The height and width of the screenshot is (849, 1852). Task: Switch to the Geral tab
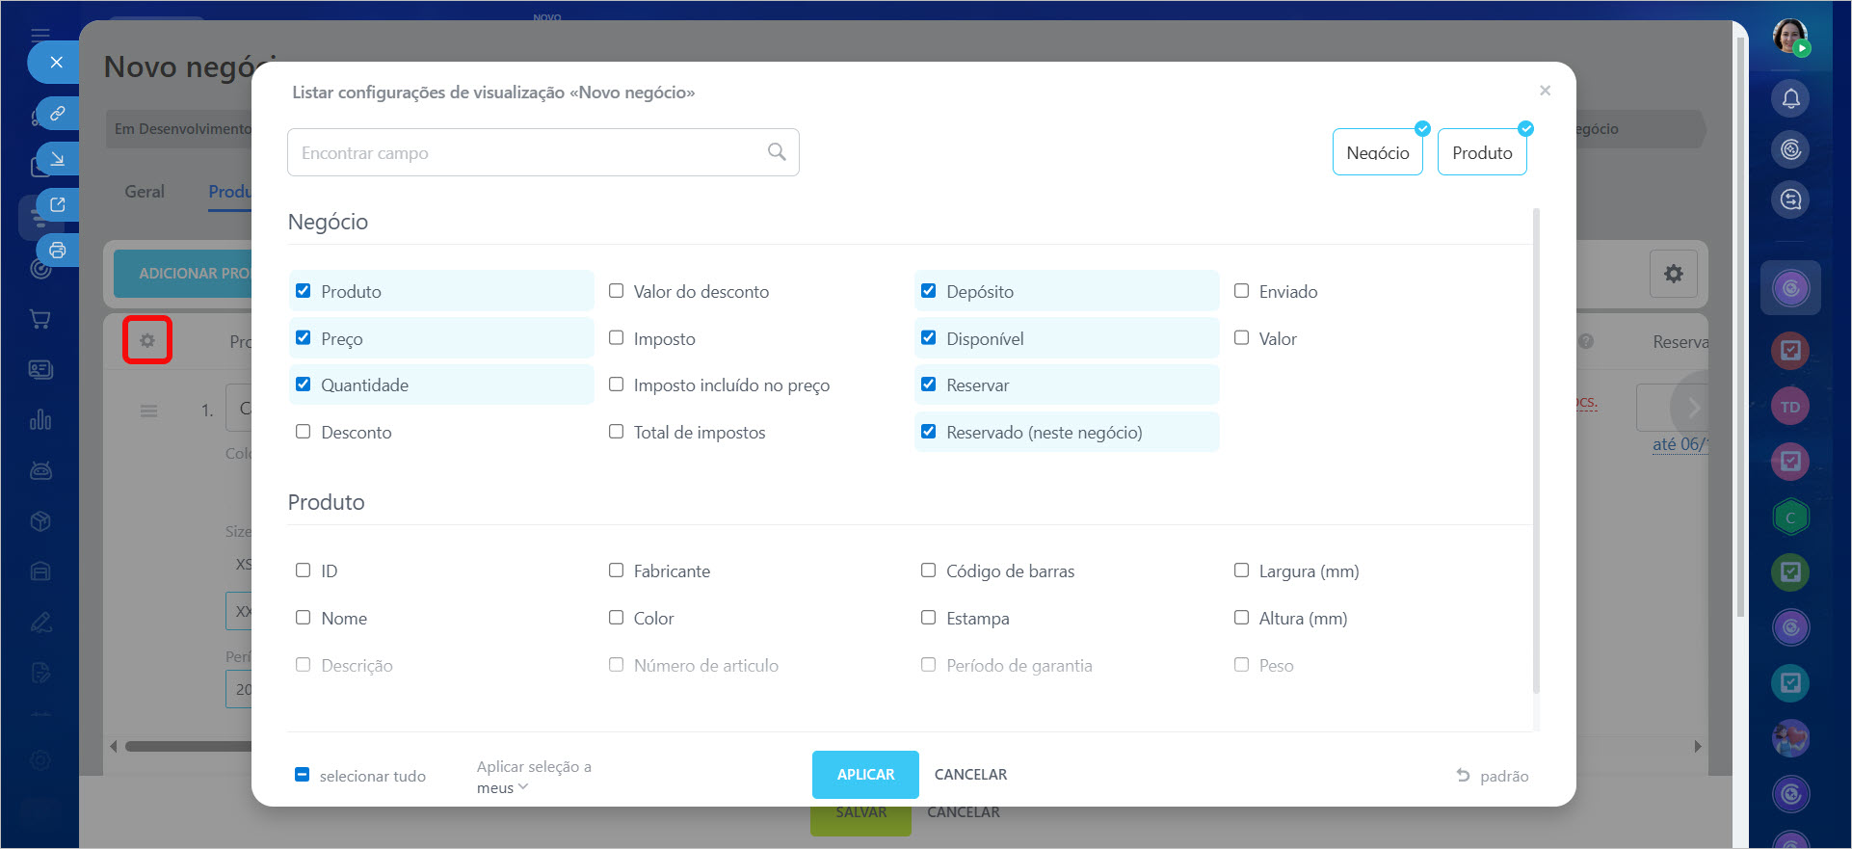coord(145,192)
